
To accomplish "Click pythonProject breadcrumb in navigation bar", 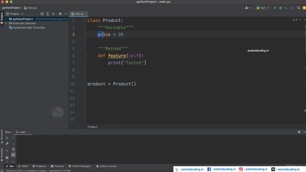I will pyautogui.click(x=11, y=8).
